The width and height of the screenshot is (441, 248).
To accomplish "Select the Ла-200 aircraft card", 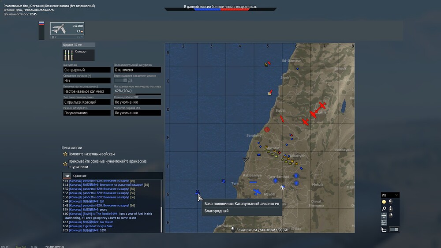I will point(67,29).
